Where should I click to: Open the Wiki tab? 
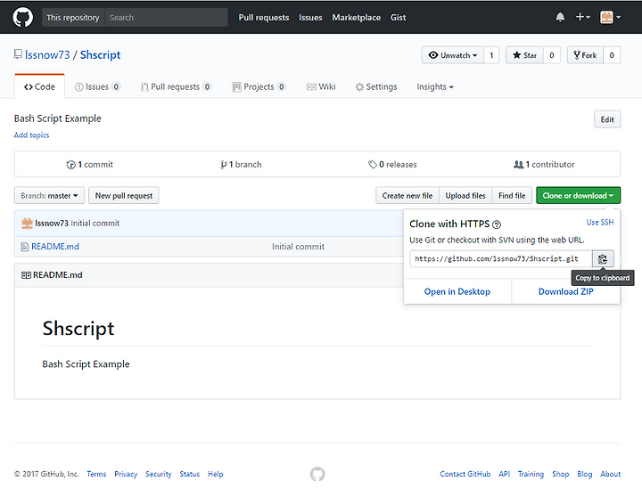click(x=321, y=86)
